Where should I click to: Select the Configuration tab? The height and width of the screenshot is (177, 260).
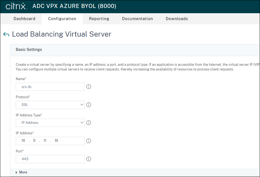pyautogui.click(x=62, y=19)
